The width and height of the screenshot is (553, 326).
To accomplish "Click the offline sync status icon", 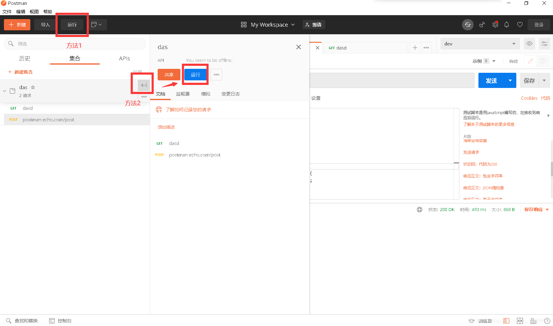I will pos(468,25).
